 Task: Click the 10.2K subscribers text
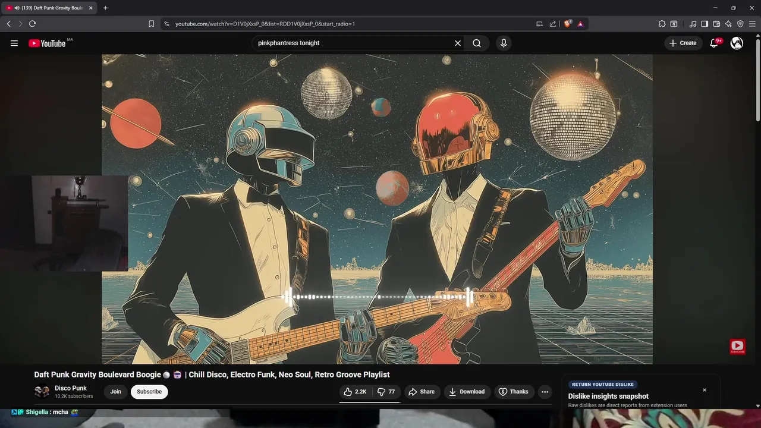(x=74, y=396)
